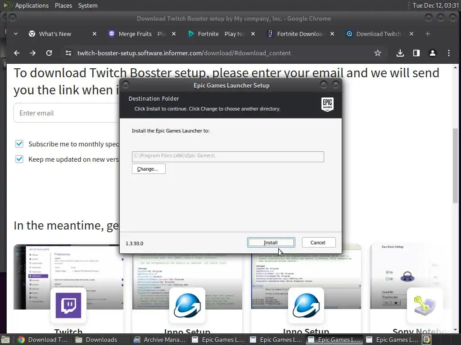Close the Download Twitch tab

411,34
